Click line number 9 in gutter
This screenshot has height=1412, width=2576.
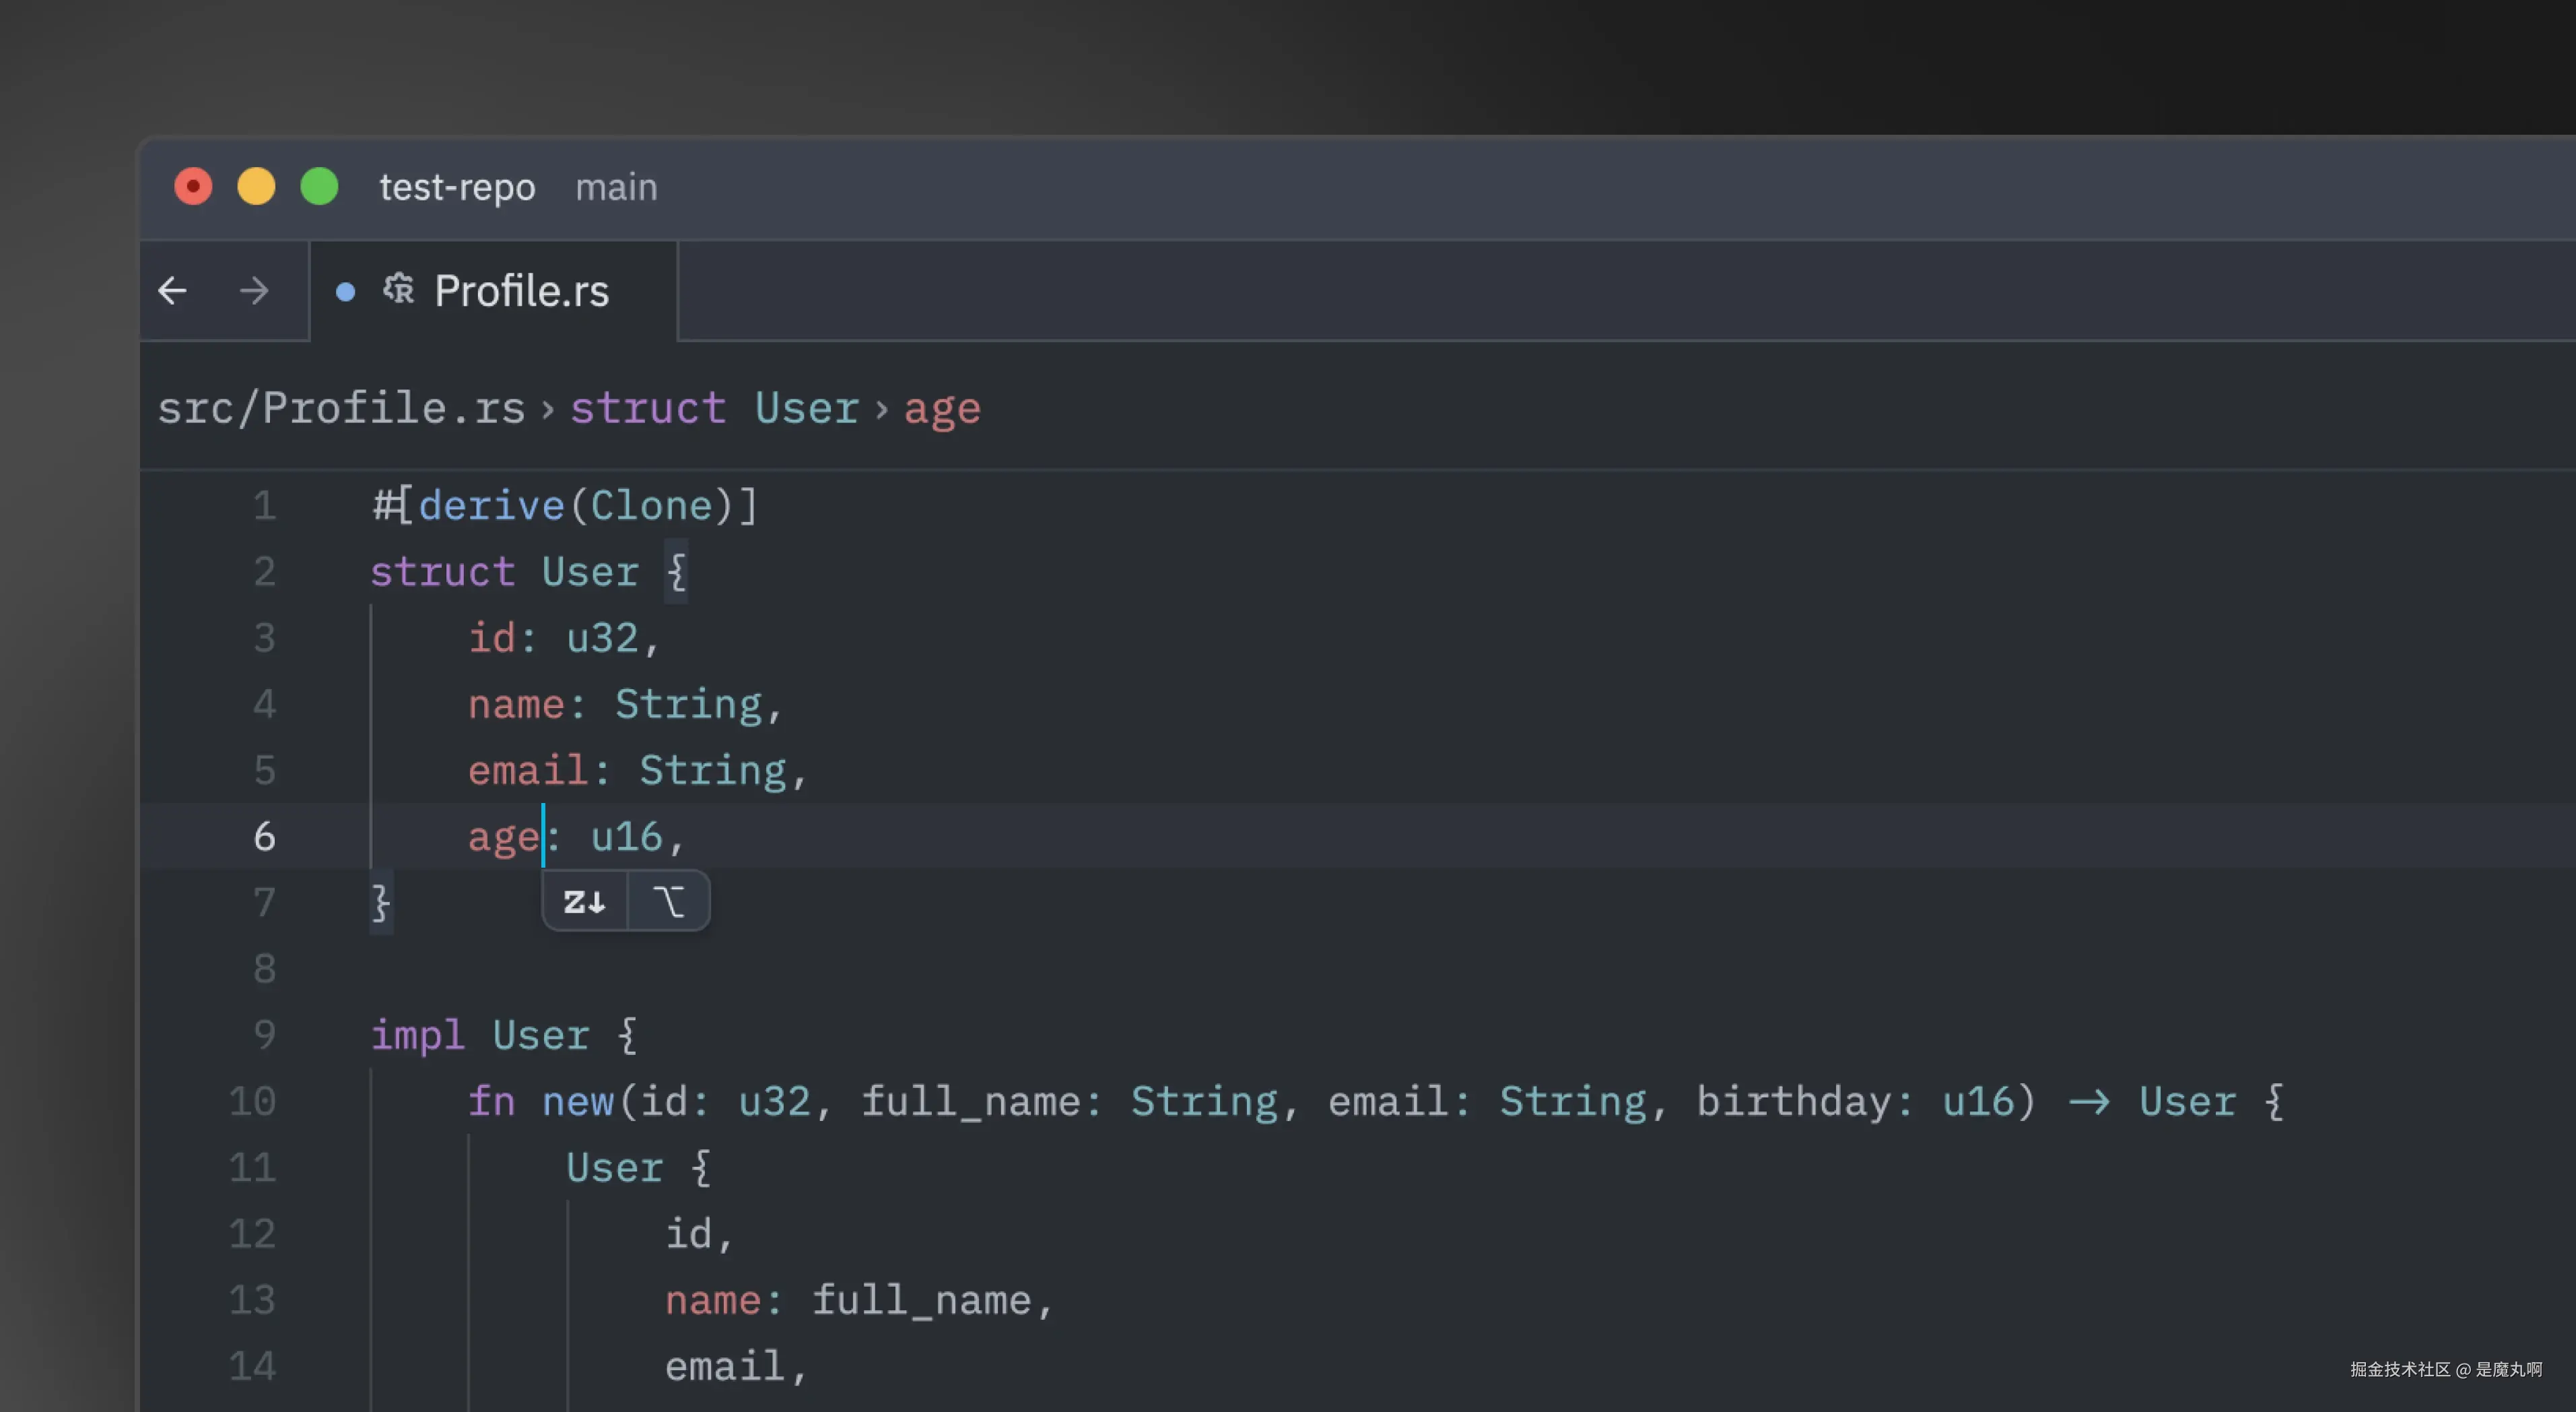[x=264, y=1035]
